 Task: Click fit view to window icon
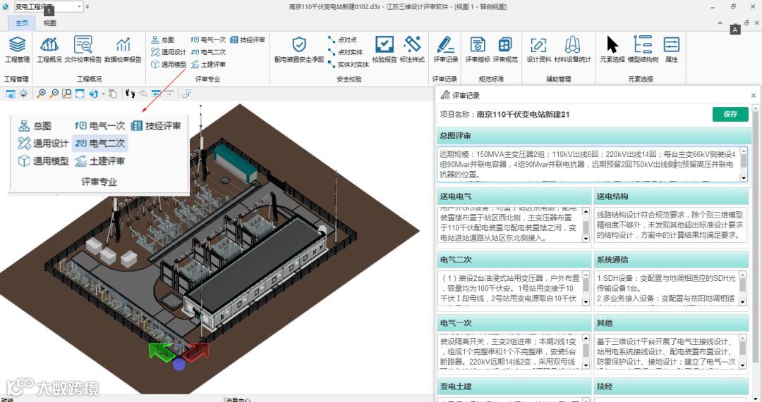[79, 94]
